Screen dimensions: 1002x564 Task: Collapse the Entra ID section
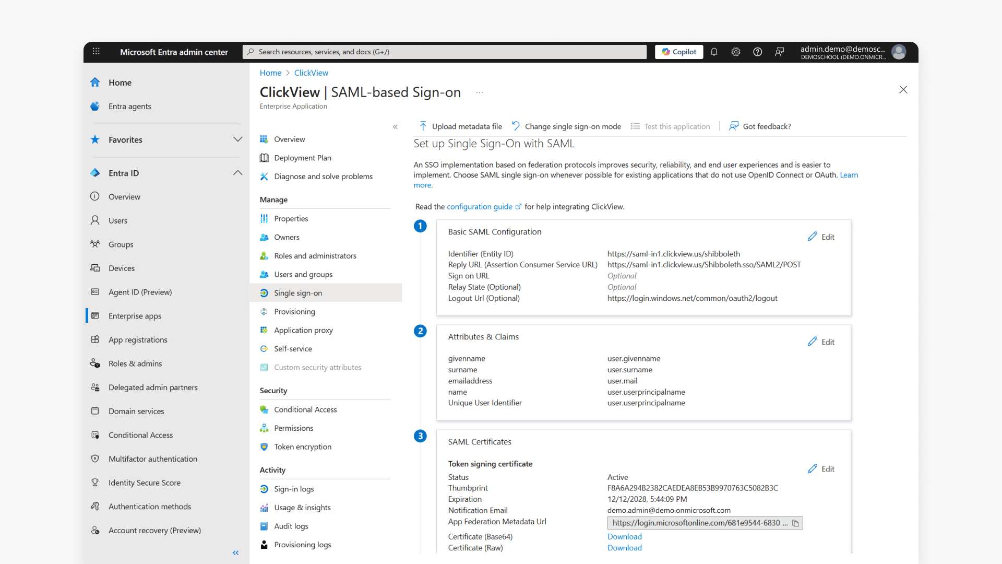pyautogui.click(x=237, y=173)
